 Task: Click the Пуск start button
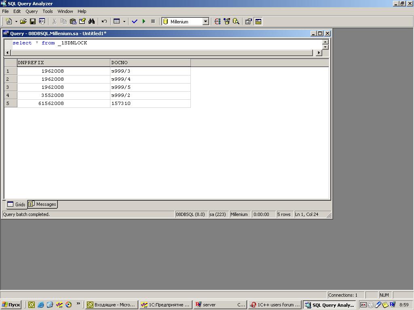[11, 305]
